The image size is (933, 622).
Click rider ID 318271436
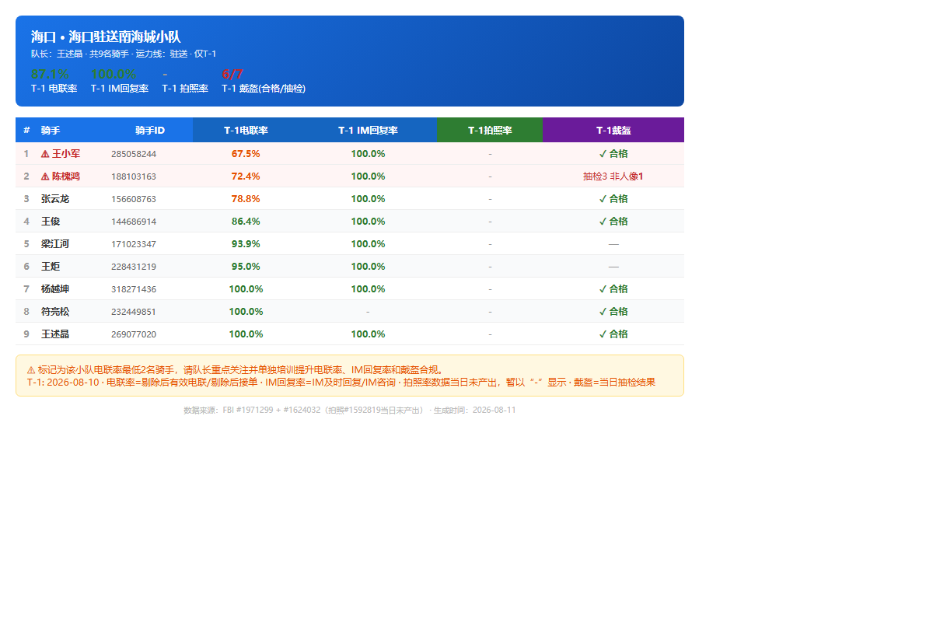point(134,289)
